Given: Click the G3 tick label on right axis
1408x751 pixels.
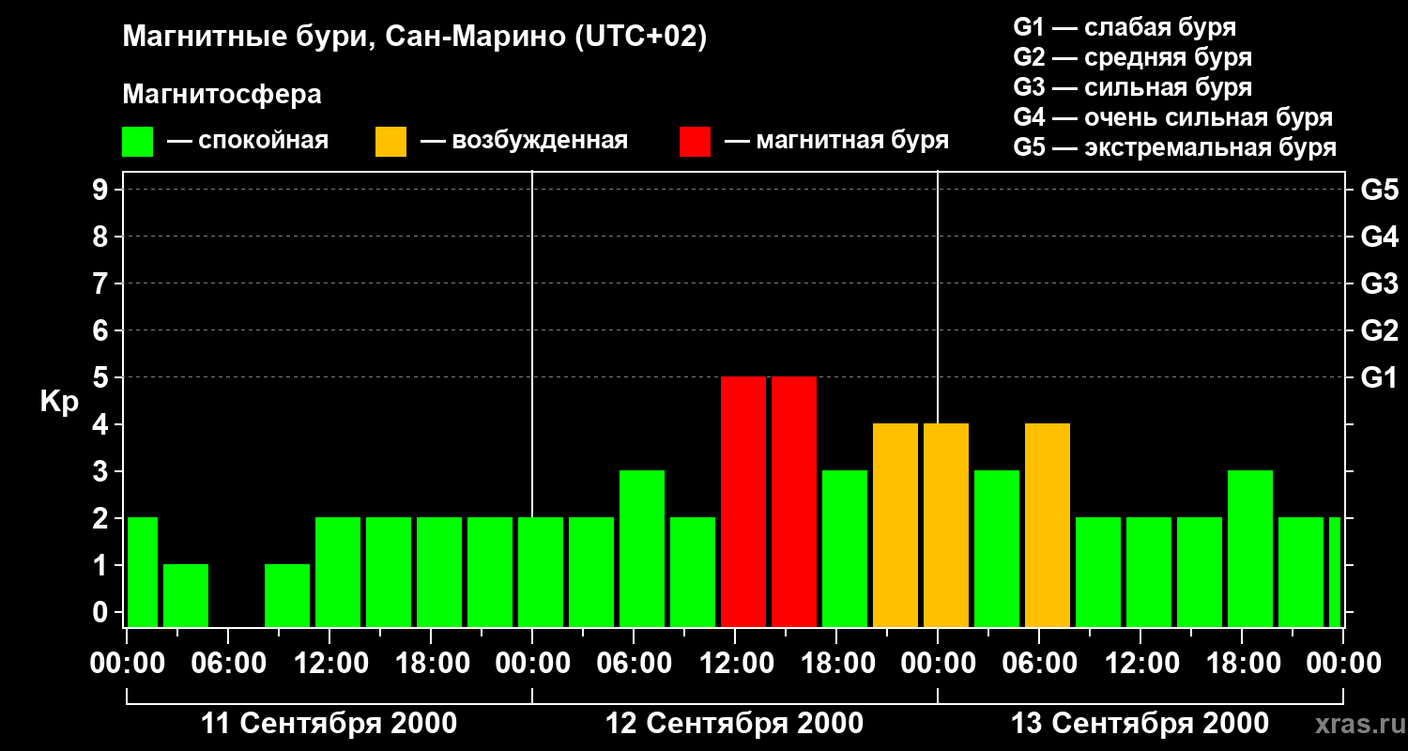Looking at the screenshot, I should pyautogui.click(x=1379, y=284).
